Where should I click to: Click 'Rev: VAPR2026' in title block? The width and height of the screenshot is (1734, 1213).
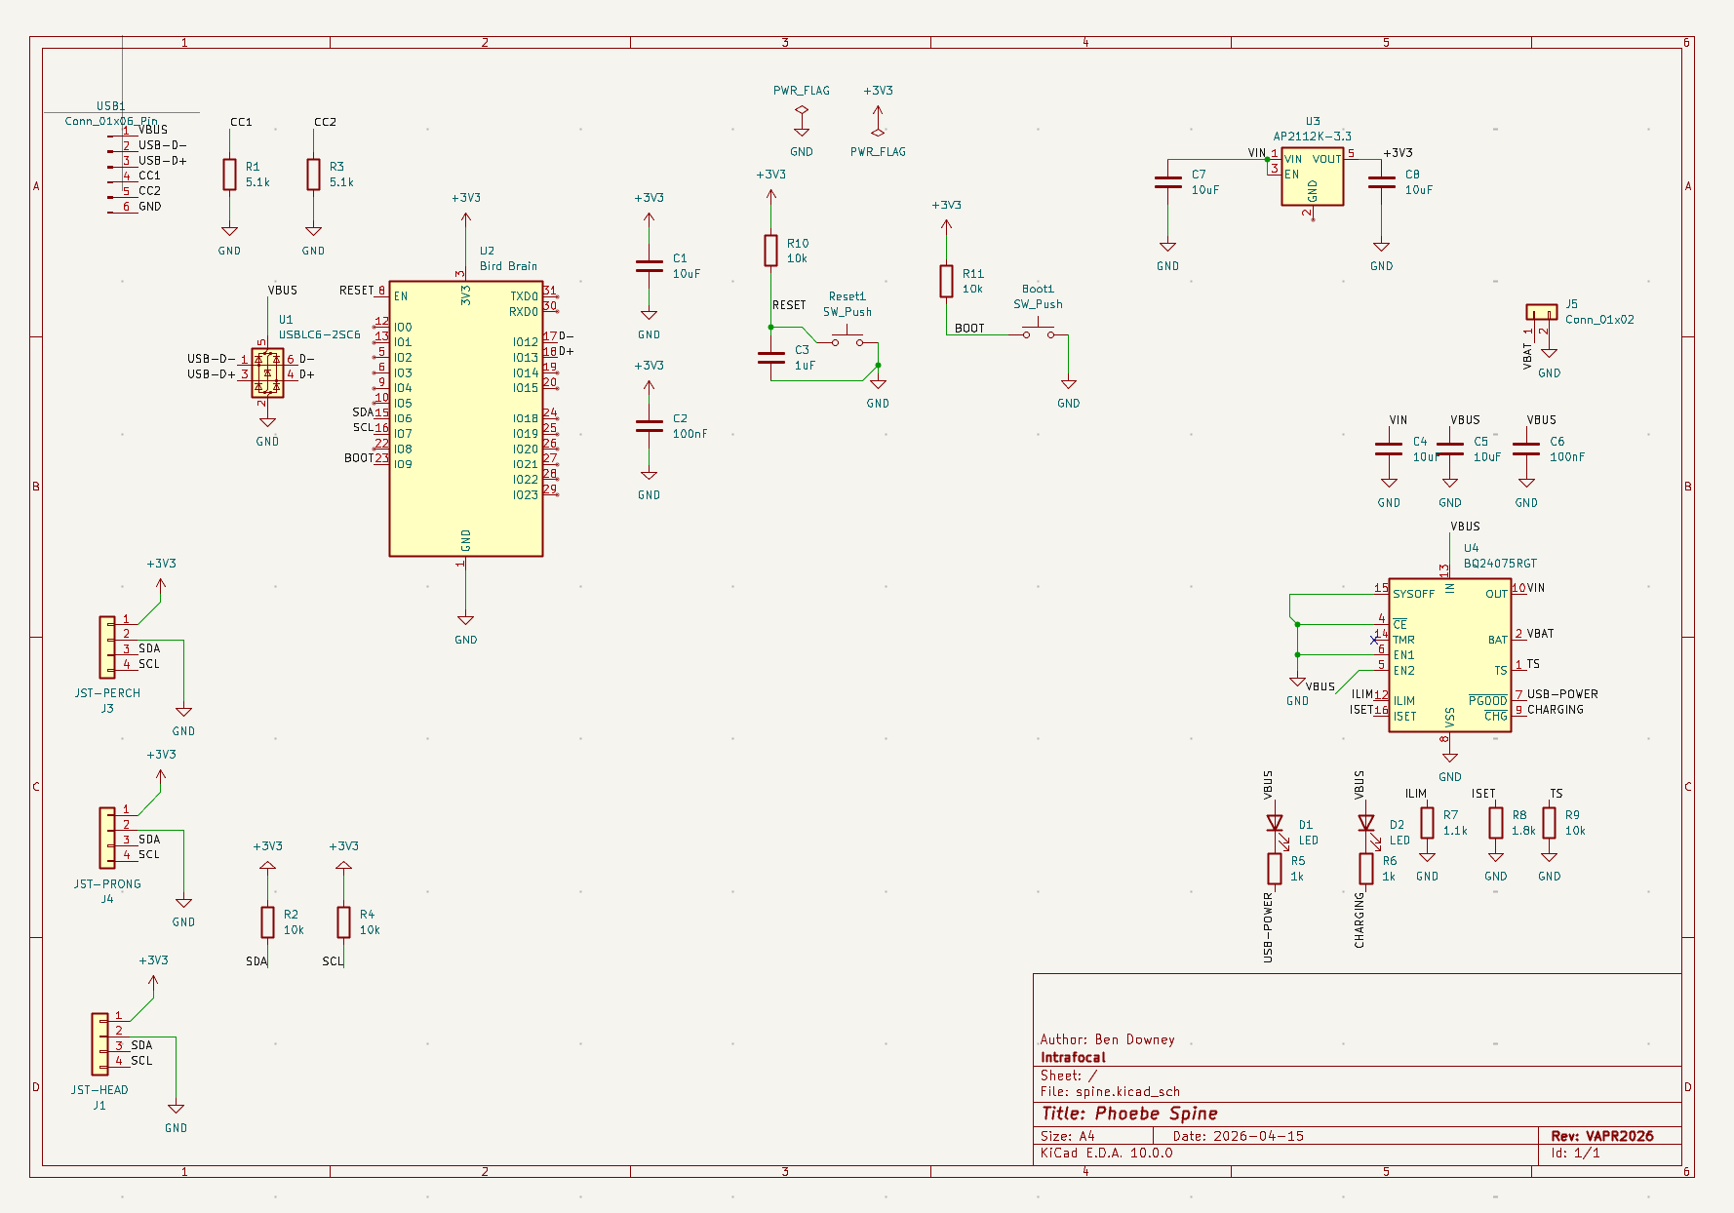[1602, 1136]
